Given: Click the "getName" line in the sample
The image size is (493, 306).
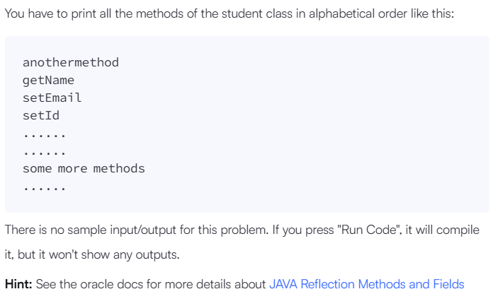Looking at the screenshot, I should pos(48,80).
